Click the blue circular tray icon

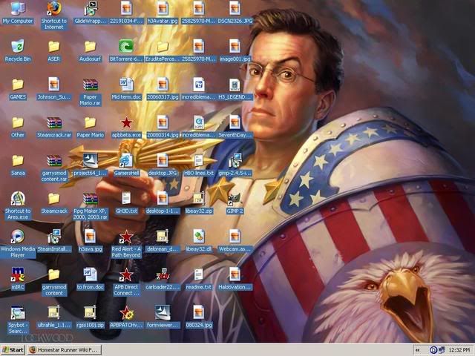(433, 350)
